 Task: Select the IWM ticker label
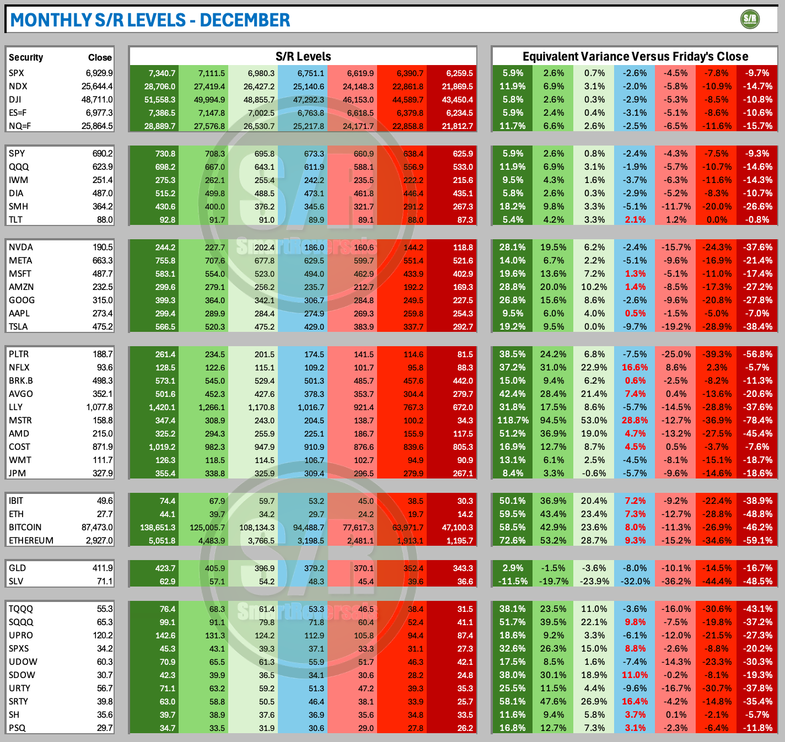coord(18,180)
